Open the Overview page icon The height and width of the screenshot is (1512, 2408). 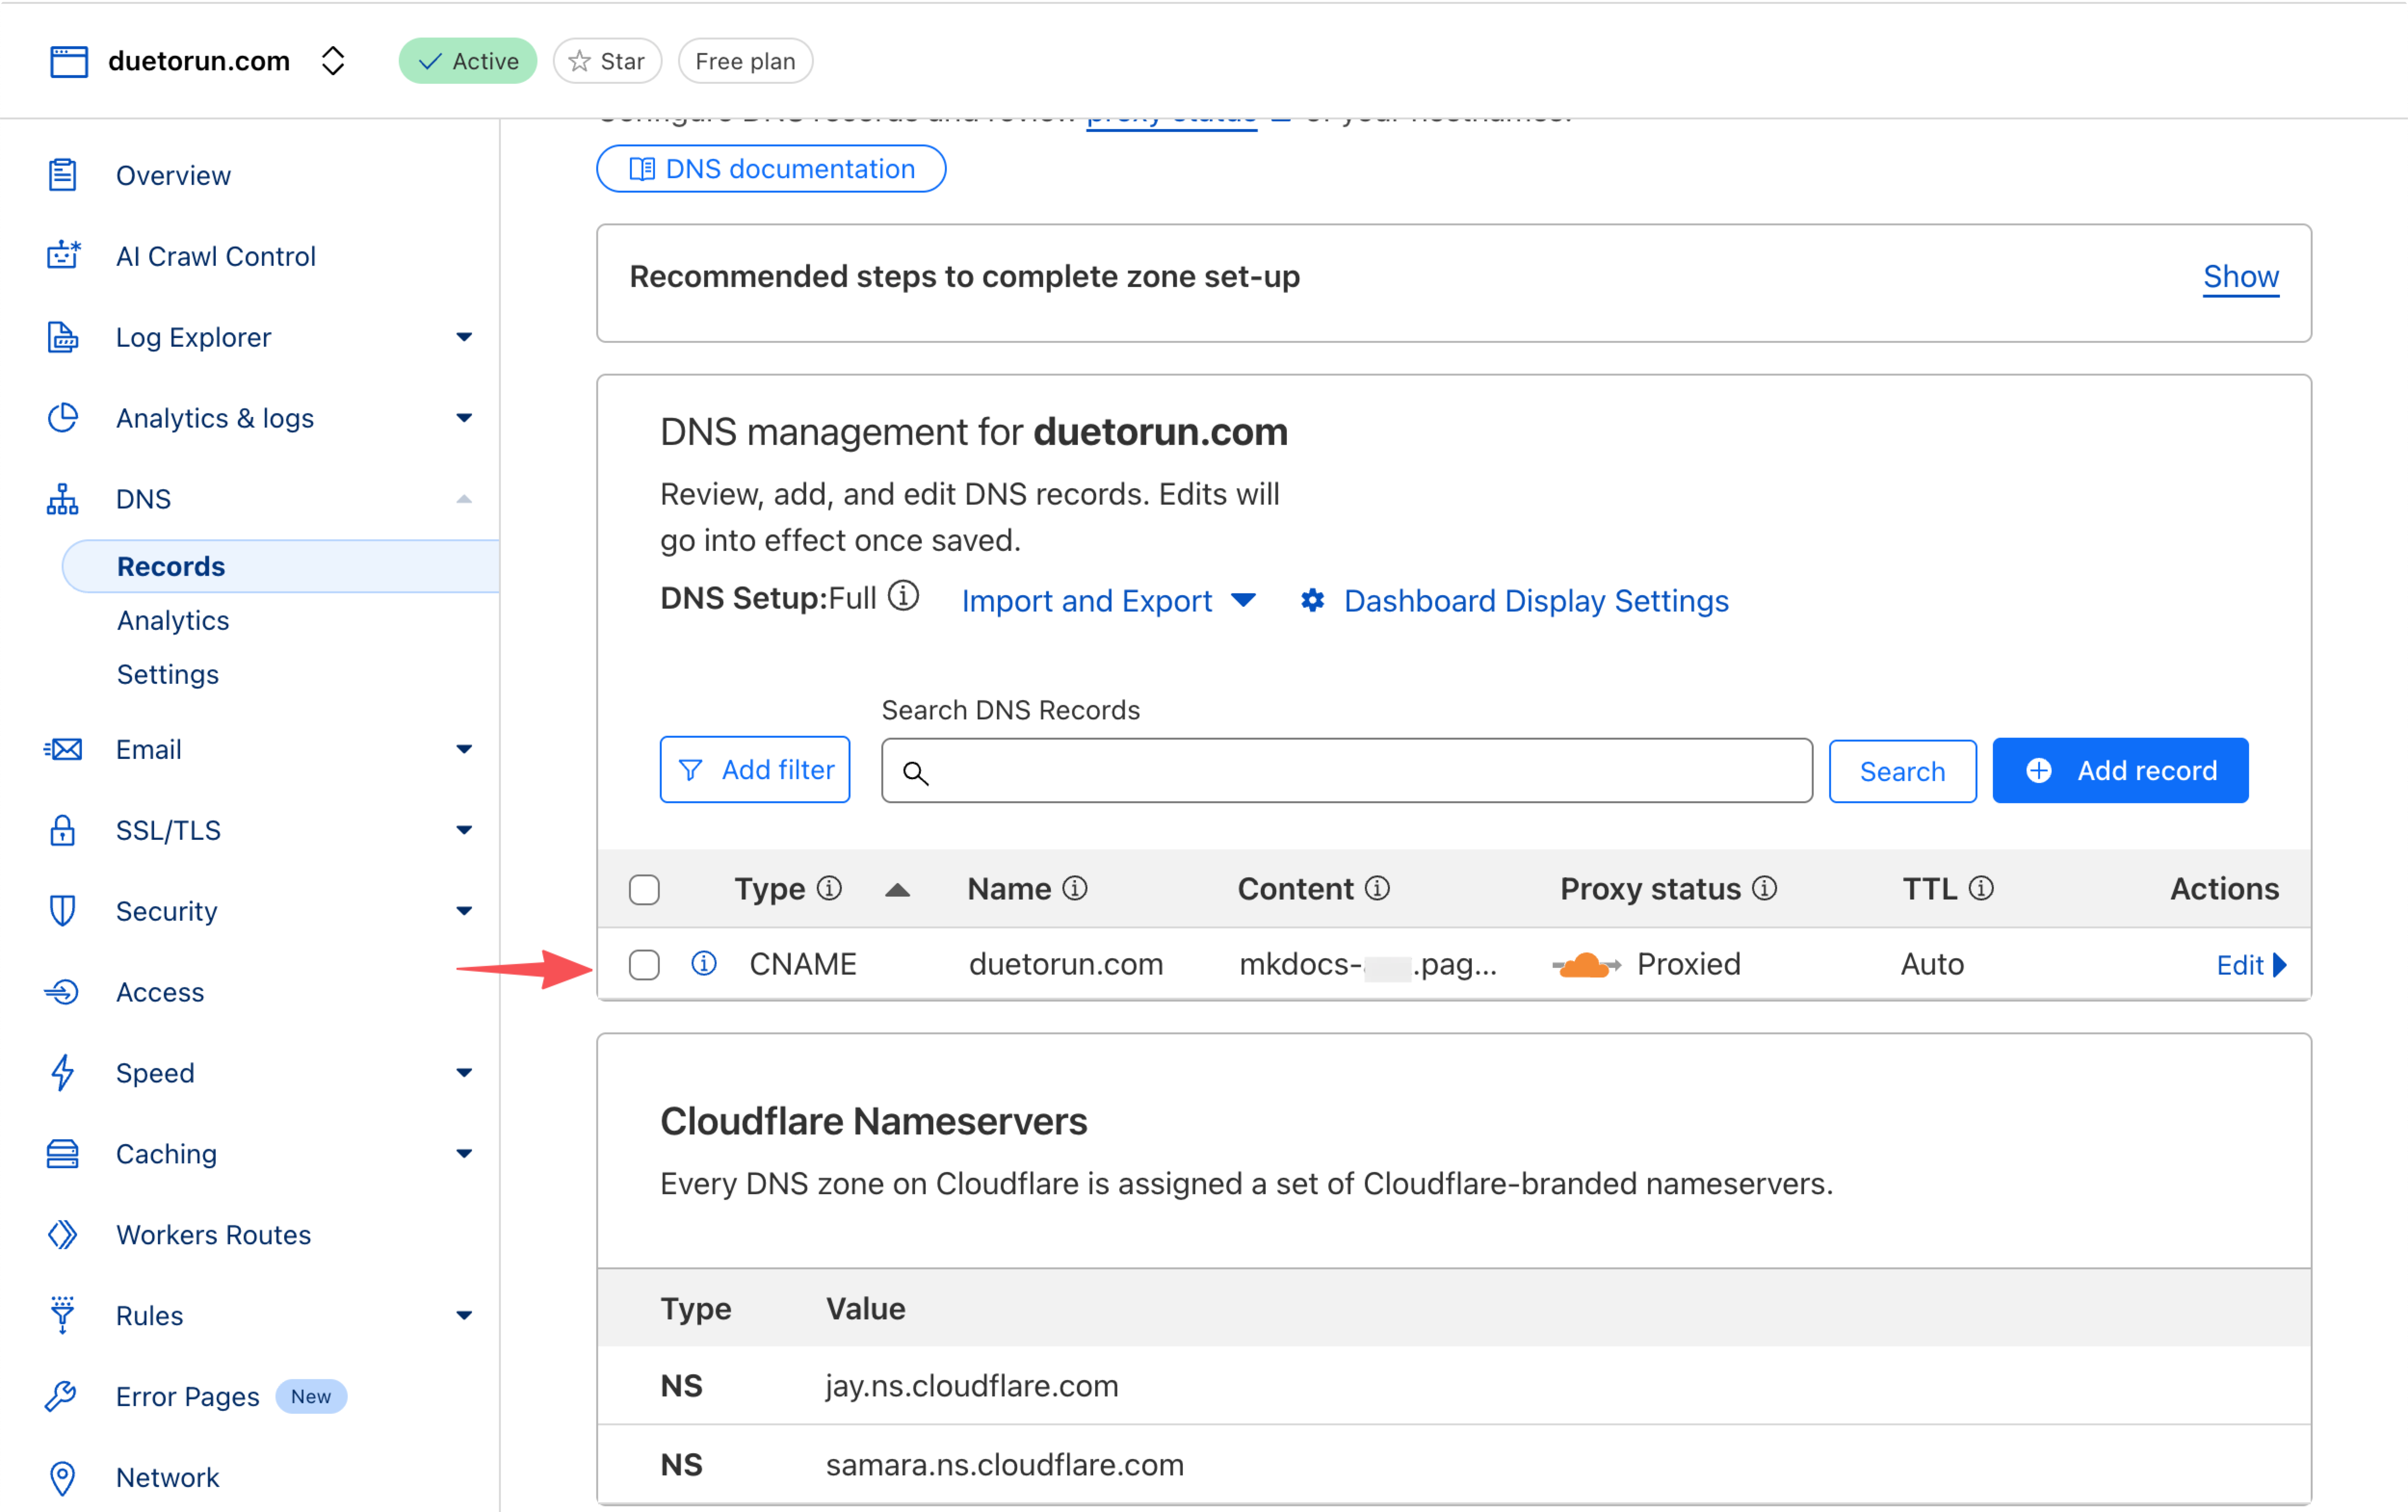tap(63, 175)
